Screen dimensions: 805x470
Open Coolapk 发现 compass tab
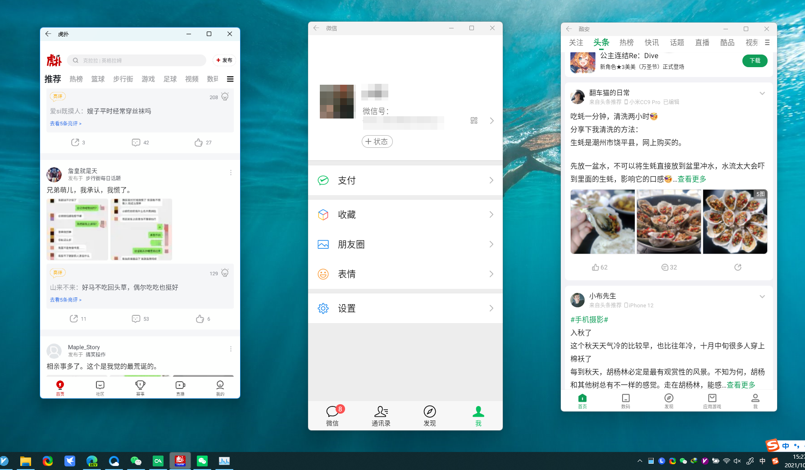click(669, 401)
